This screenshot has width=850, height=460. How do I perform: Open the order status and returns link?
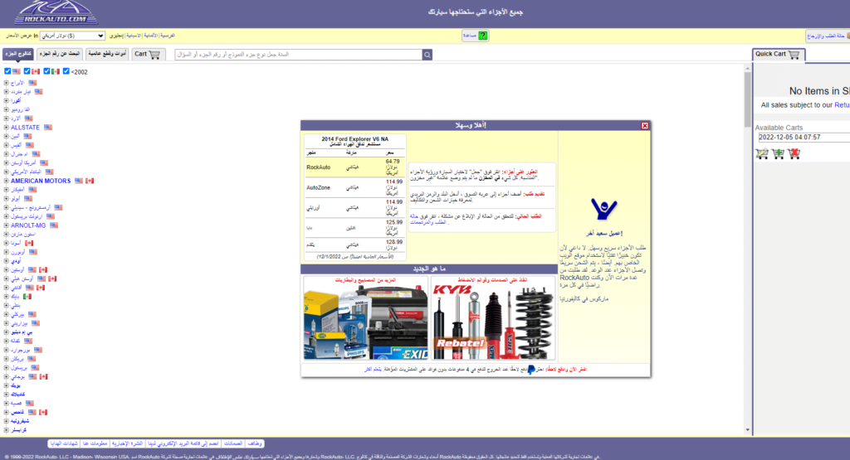827,36
